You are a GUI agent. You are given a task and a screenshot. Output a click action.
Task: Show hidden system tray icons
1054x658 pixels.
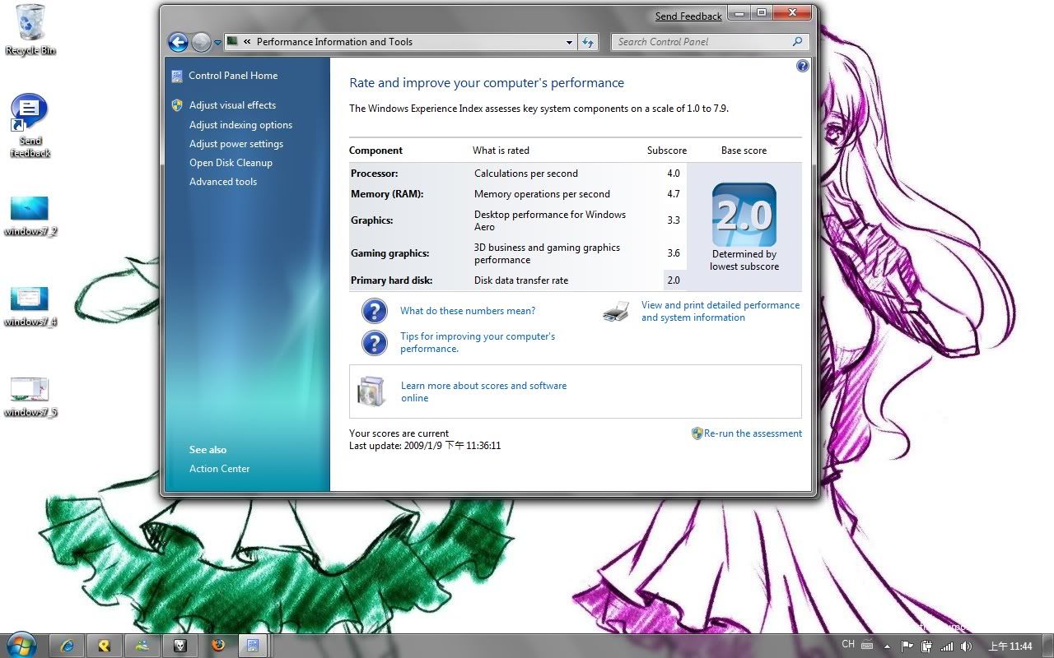887,646
